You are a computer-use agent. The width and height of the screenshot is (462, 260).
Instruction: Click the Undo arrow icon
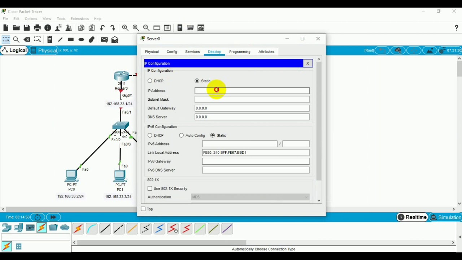tap(103, 28)
